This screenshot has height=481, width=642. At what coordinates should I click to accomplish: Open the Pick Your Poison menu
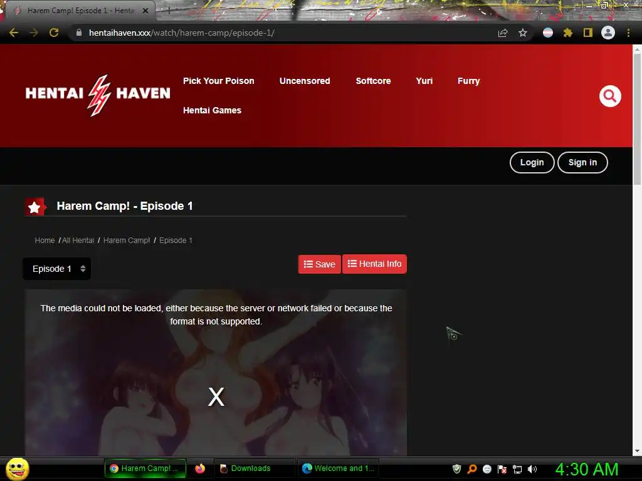pyautogui.click(x=219, y=81)
